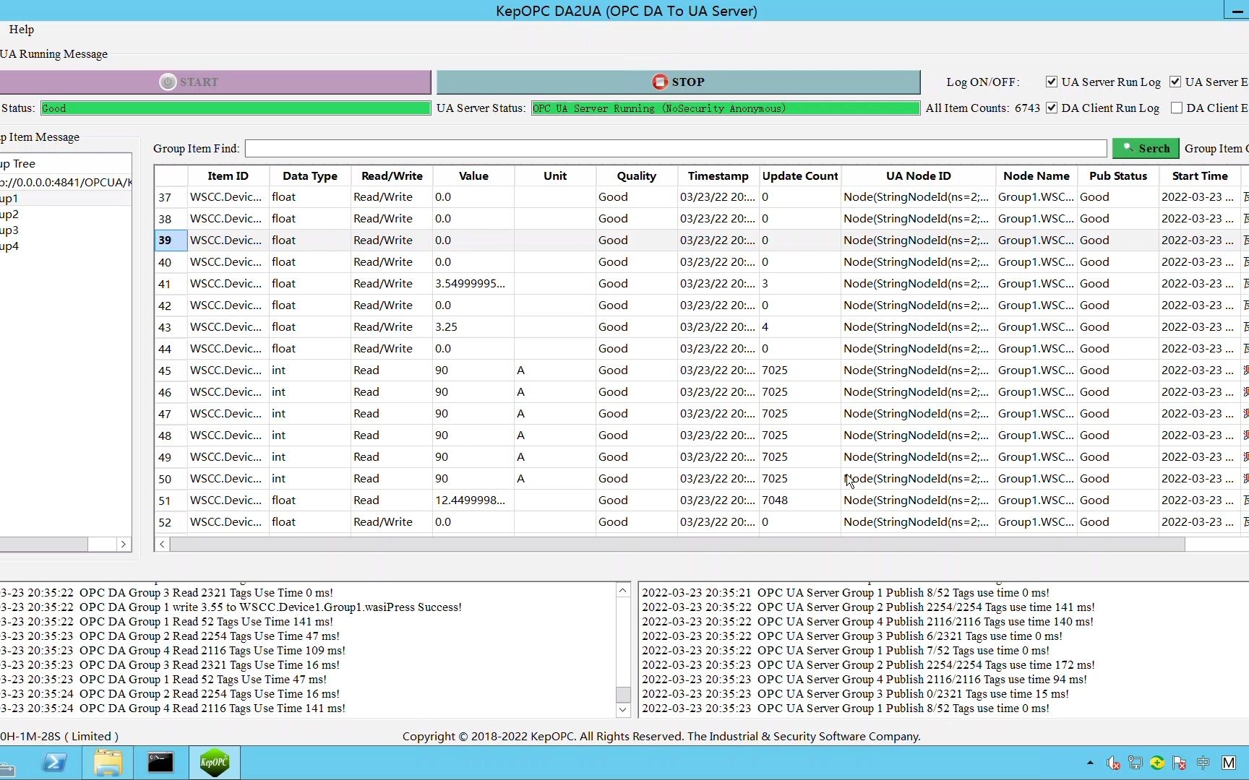Select row number 52 header
The height and width of the screenshot is (780, 1249).
171,522
